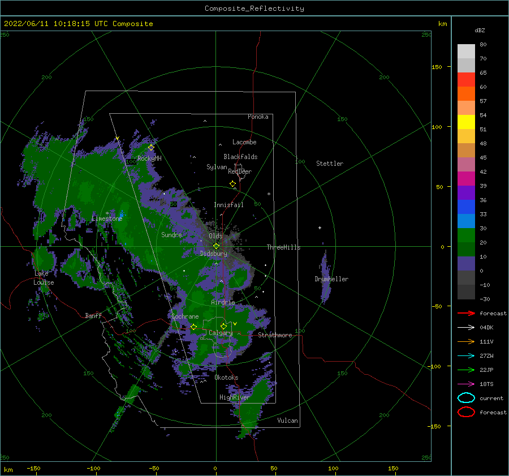This screenshot has height=476, width=509.
Task: Click the yellow diamond marker beside RockyMH
Action: tap(151, 148)
